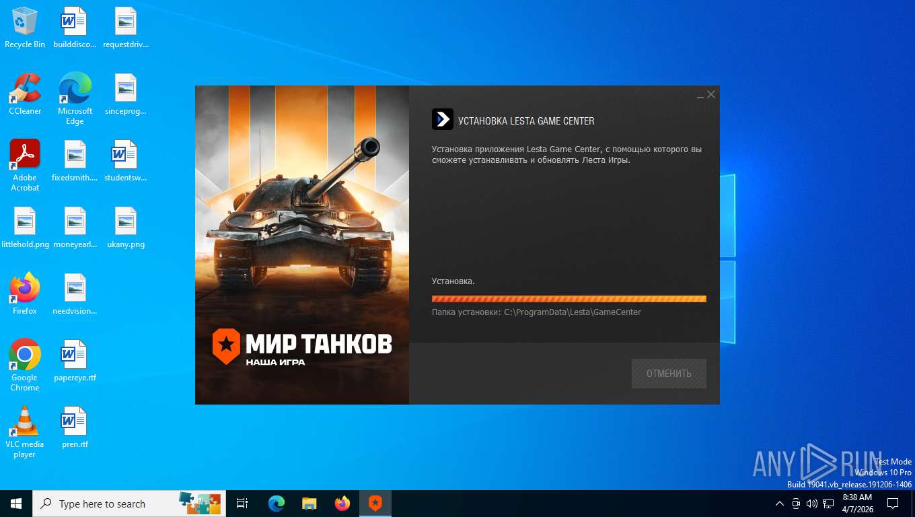Show hidden system tray icons
This screenshot has width=915, height=517.
click(x=780, y=504)
